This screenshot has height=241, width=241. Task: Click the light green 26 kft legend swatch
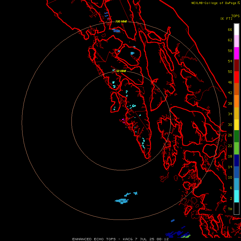pos(236,148)
